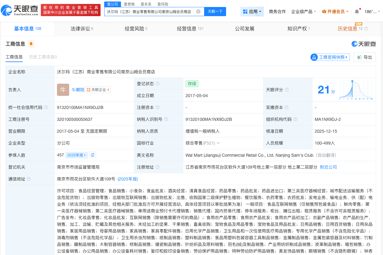Click the 存续 status badge
The image size is (383, 255).
point(192,84)
